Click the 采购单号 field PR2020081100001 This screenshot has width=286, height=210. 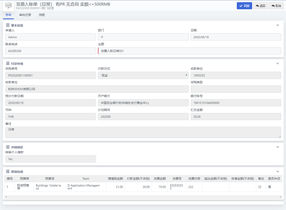tap(50, 75)
